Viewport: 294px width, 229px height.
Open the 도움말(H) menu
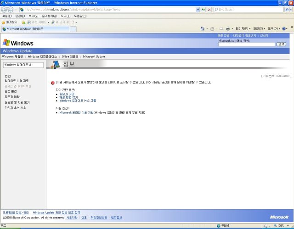(80, 16)
